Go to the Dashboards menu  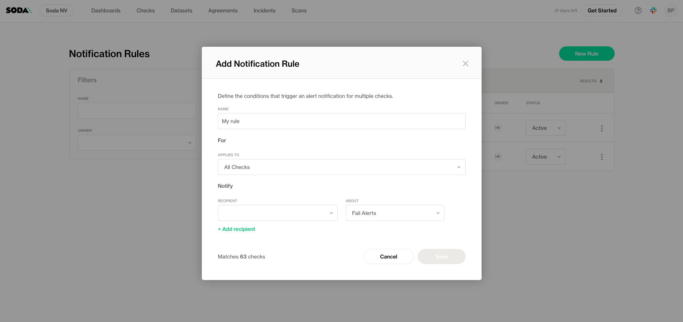(106, 10)
